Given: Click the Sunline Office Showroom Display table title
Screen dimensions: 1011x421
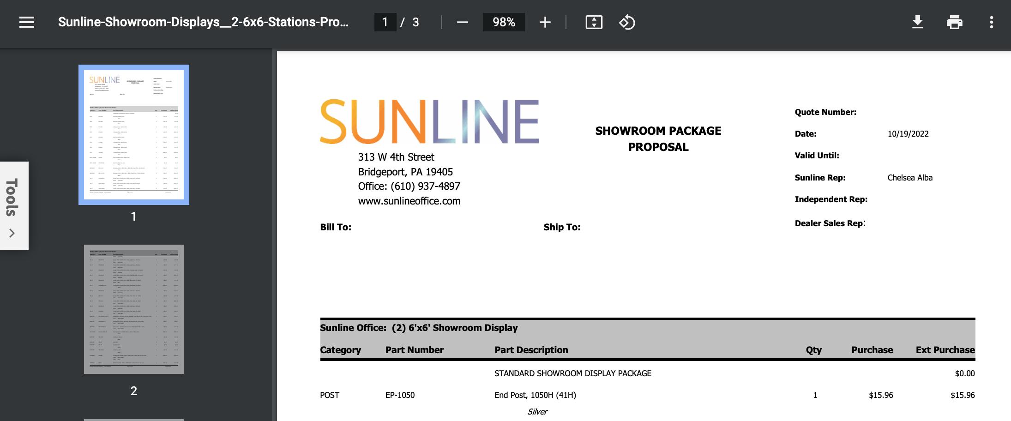Looking at the screenshot, I should (419, 328).
